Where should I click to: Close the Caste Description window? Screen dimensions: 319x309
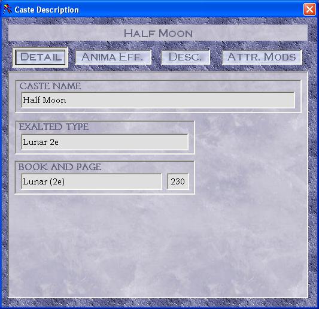309,10
